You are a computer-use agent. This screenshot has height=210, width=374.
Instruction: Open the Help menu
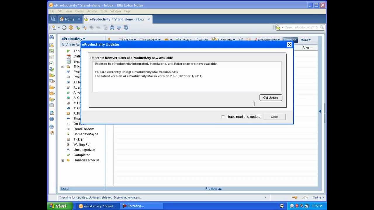point(127,11)
